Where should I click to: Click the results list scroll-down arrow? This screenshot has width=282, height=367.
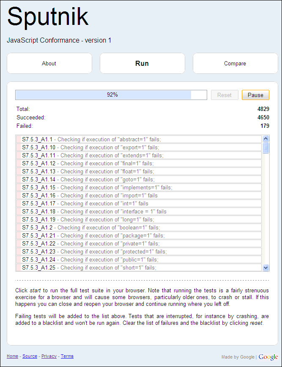(x=266, y=267)
